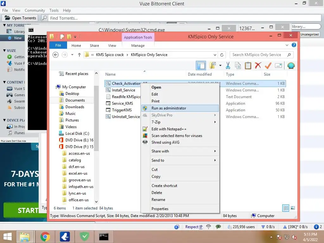Collapse the VUZE sidebar section
Screen dimensions: 324x243
pos(4,50)
